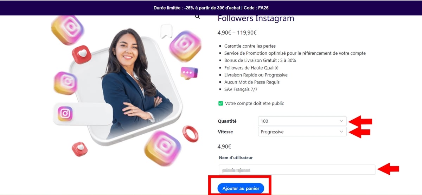The image size is (422, 195).
Task: Click the small heart icon at bottom left
Action: coord(80,149)
